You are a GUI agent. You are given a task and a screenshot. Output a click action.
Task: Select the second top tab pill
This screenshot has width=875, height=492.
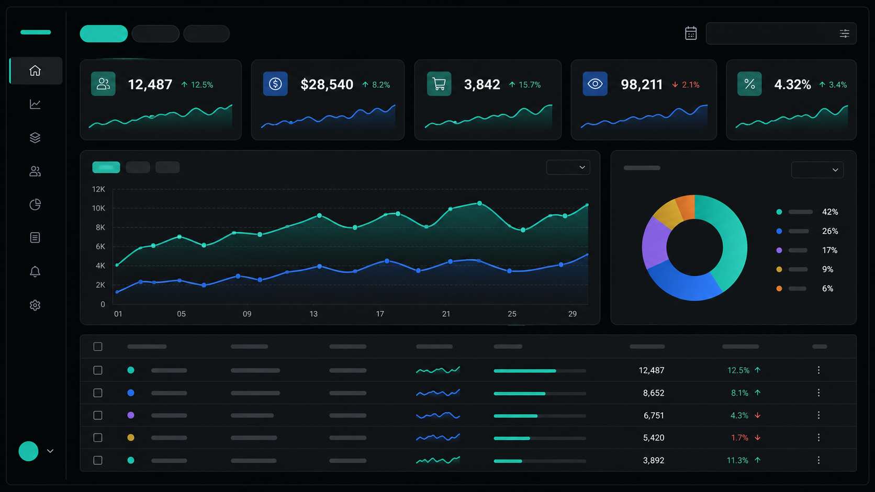tap(155, 33)
